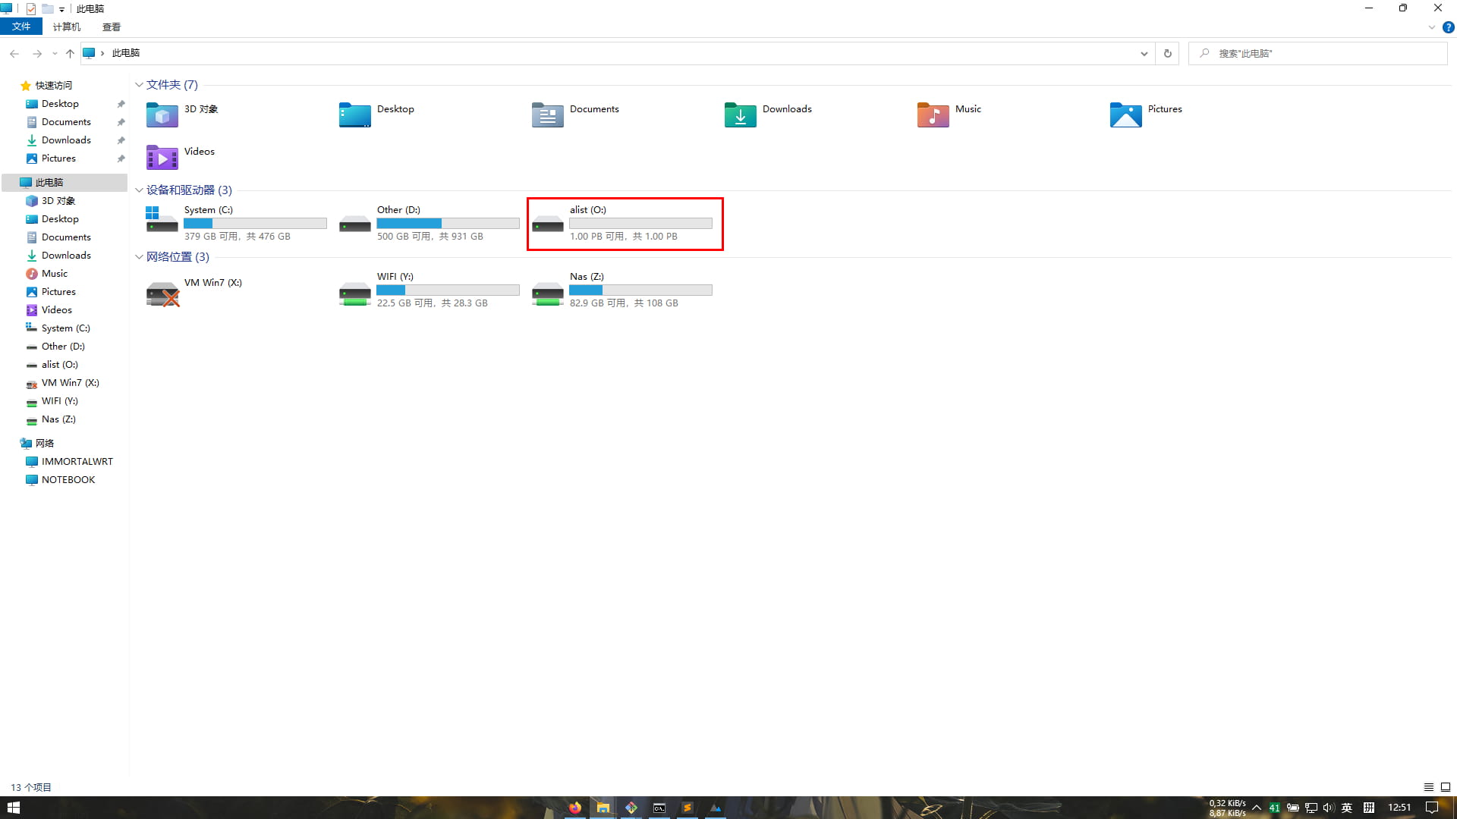Click the up-directory arrow button
The image size is (1457, 819).
click(70, 53)
